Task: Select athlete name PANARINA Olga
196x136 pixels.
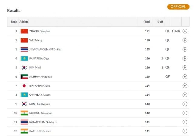Action: pos(39,58)
